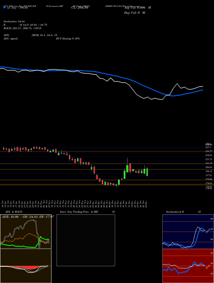Viewport: 214px width, 283px height.
Task: Click the 'SI 14/3: 49.84 / 48.73' readout
Action: [x=33, y=25]
